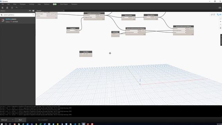
Task: Open the Windows Start menu
Action: pyautogui.click(x=2, y=124)
